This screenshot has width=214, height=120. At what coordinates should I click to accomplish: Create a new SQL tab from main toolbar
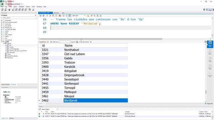coord(3,10)
